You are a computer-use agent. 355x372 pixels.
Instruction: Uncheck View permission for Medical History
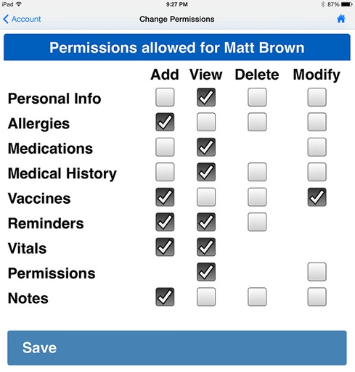click(206, 172)
